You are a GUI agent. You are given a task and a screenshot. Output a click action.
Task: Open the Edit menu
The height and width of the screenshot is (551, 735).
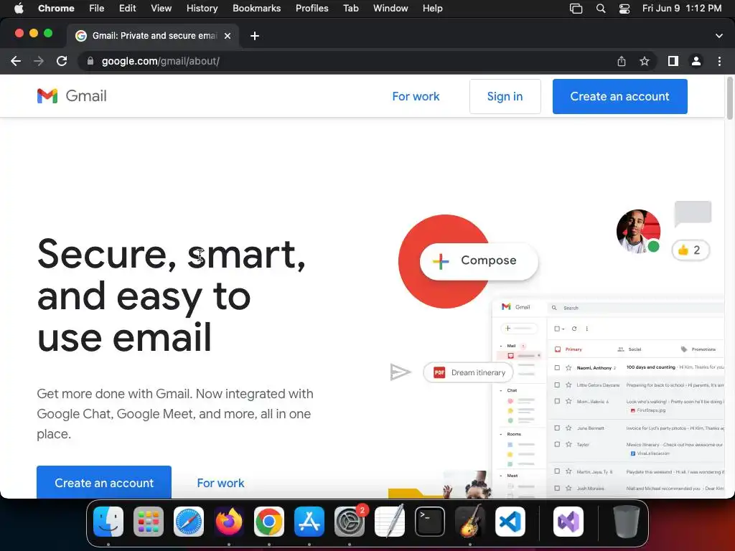127,9
